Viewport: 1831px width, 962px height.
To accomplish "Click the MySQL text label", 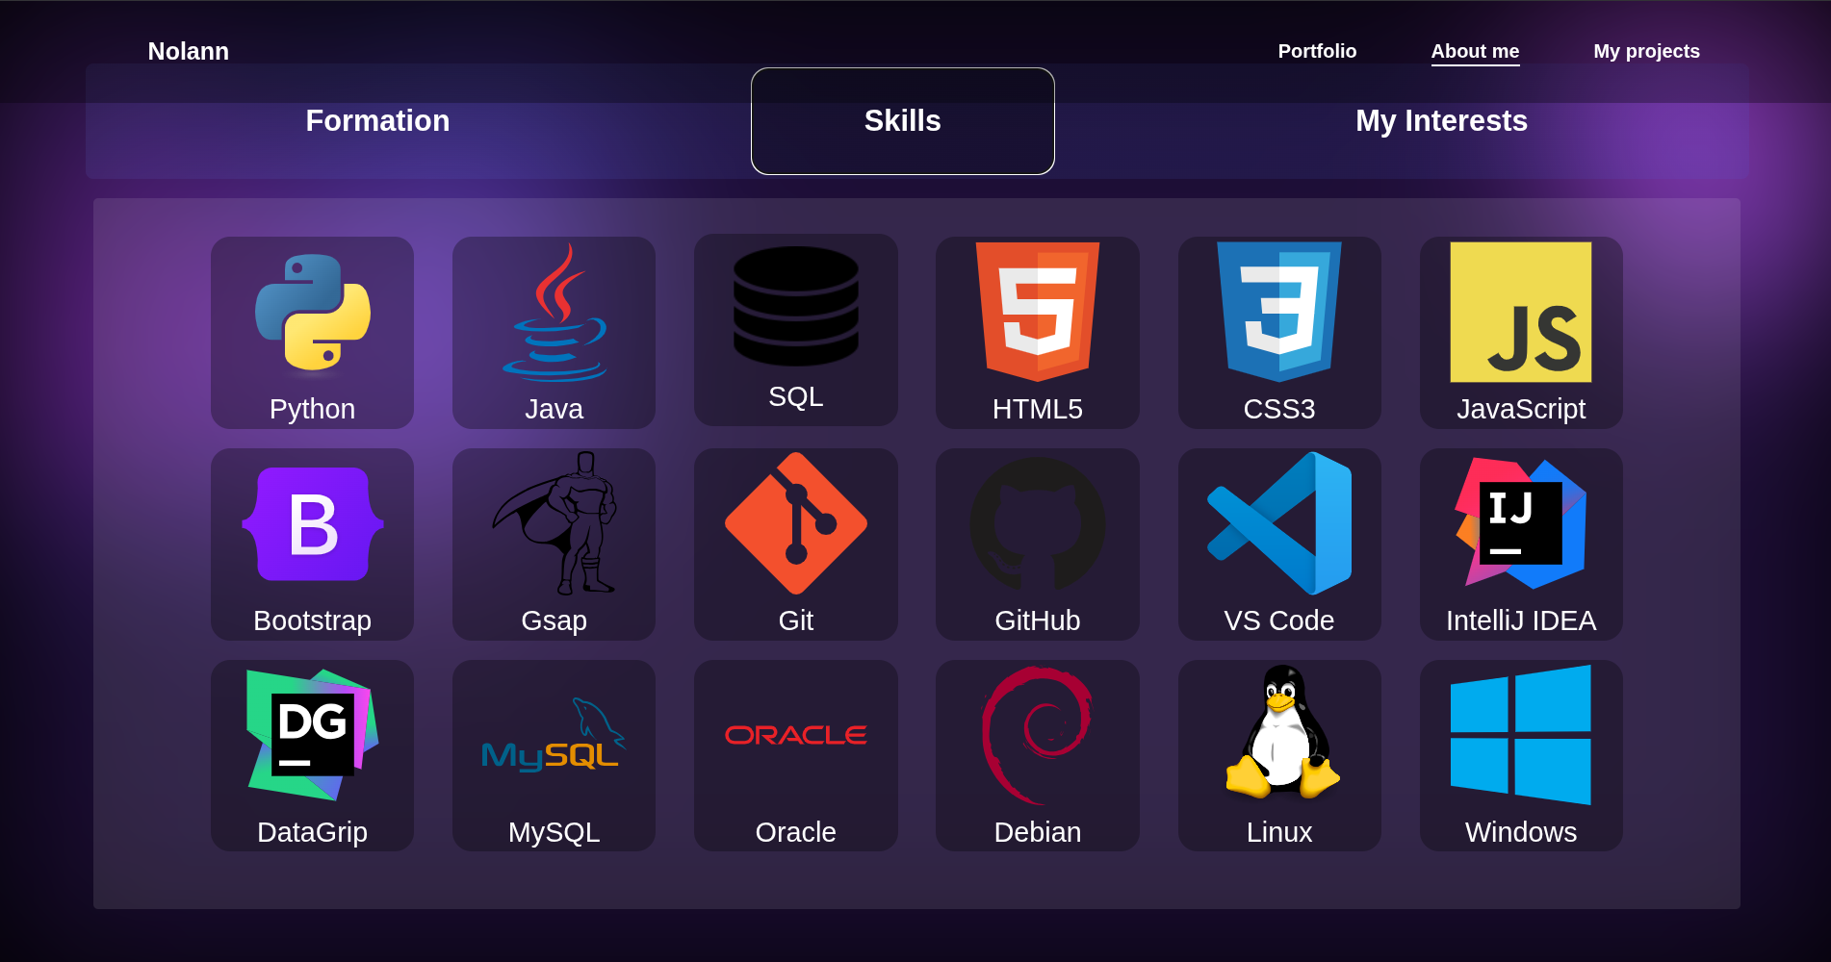I will (x=554, y=832).
